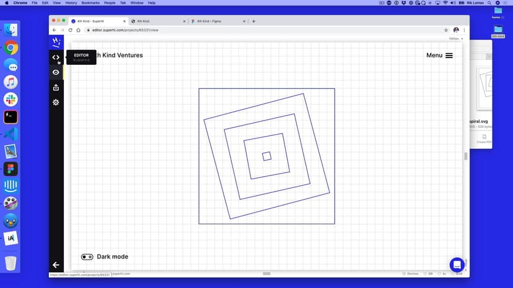Click the eye preview icon in sidebar

coord(56,72)
